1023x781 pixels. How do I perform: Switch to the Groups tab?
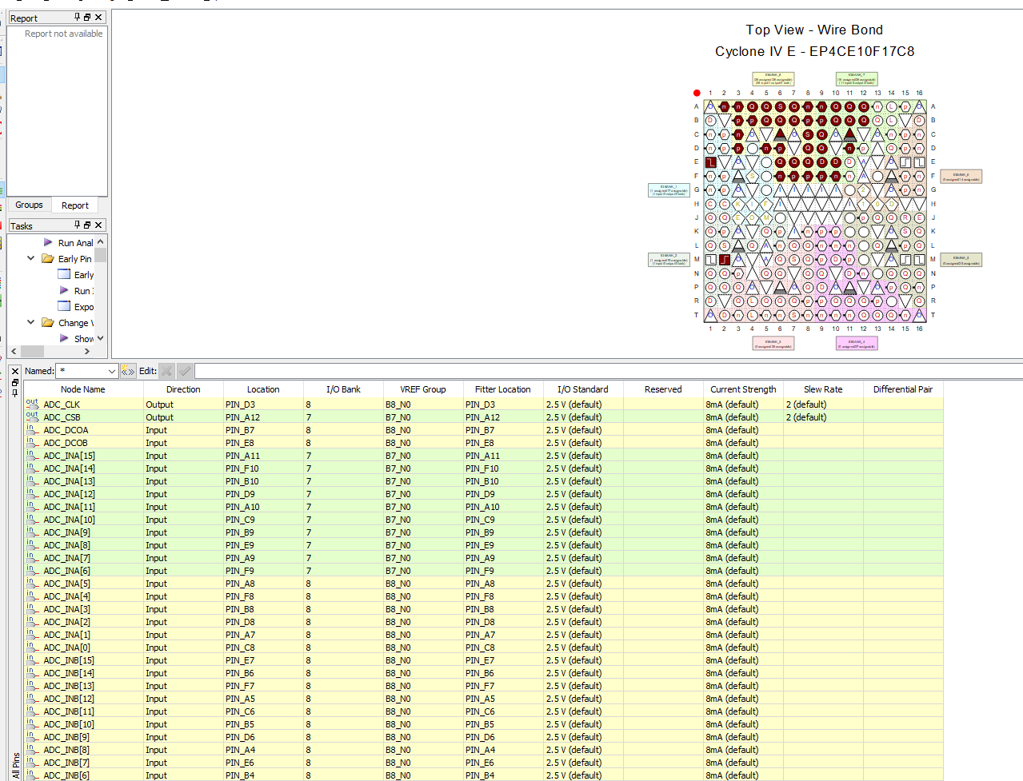pyautogui.click(x=30, y=205)
